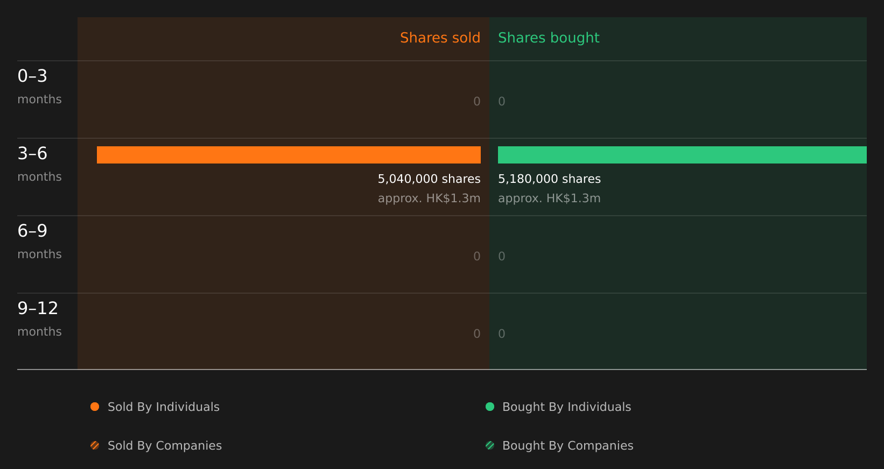Click the green shares bought bar
The image size is (884, 469).
coord(682,155)
